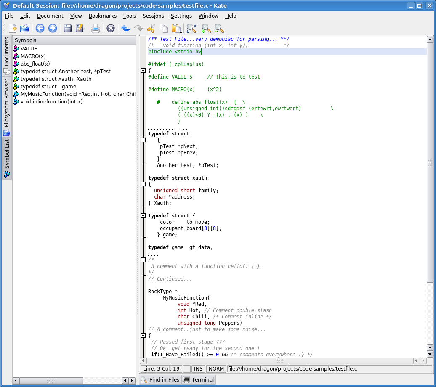The height and width of the screenshot is (387, 436).
Task: Toggle the Find in Files tool view
Action: [x=160, y=379]
